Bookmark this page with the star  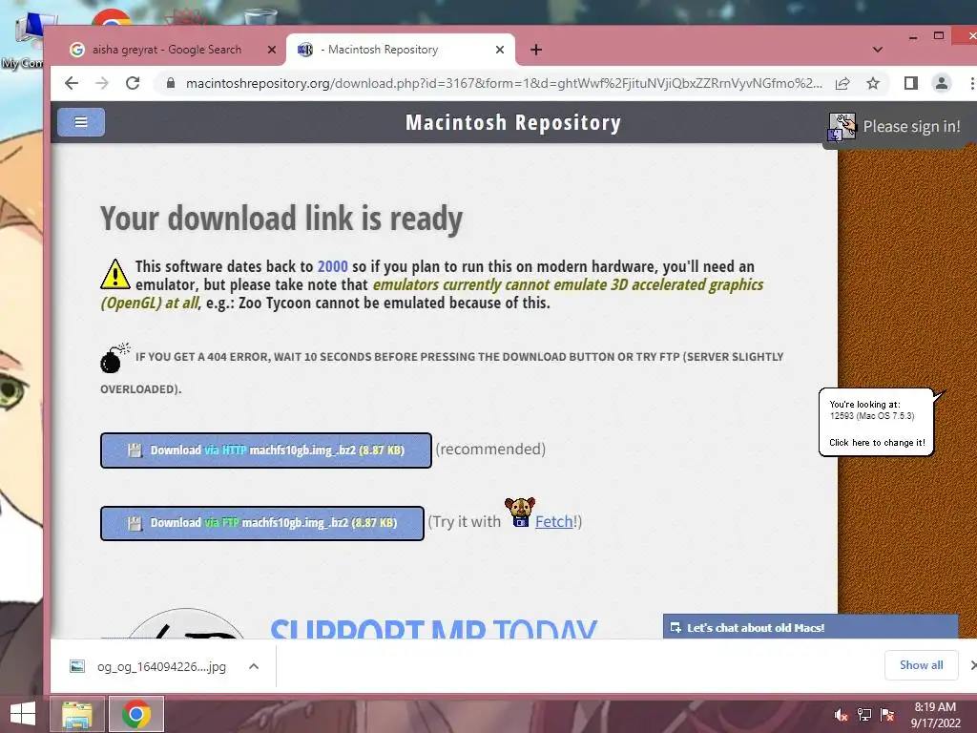[873, 83]
